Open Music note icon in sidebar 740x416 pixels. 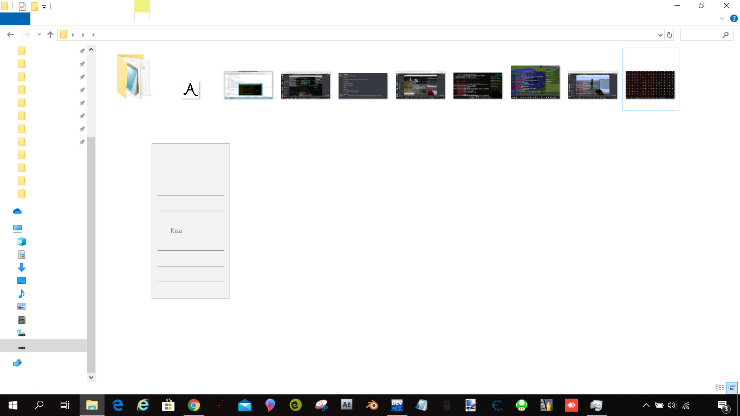coord(22,294)
